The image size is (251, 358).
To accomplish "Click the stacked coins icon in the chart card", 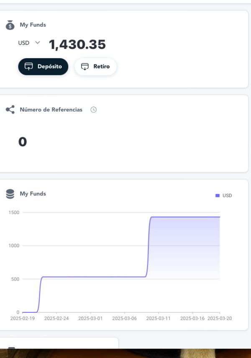I will [x=10, y=194].
